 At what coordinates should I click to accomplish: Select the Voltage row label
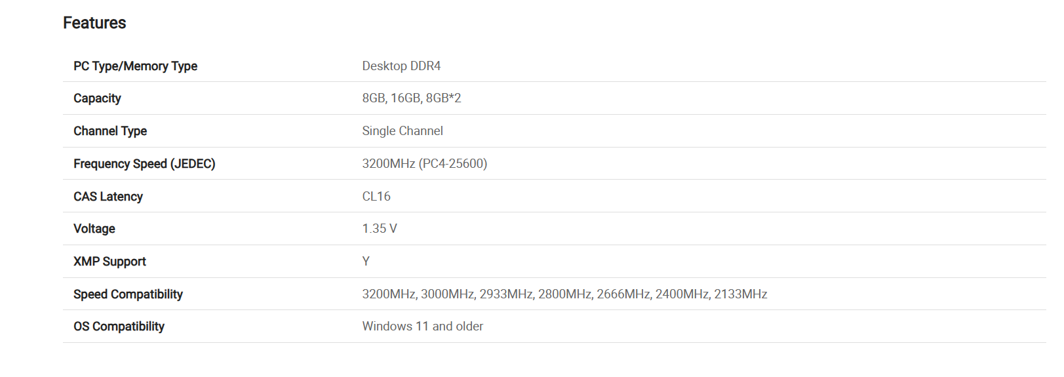tap(94, 229)
